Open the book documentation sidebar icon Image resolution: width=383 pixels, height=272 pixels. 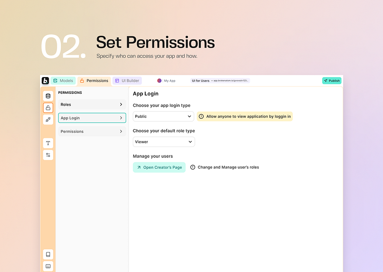tap(48, 254)
